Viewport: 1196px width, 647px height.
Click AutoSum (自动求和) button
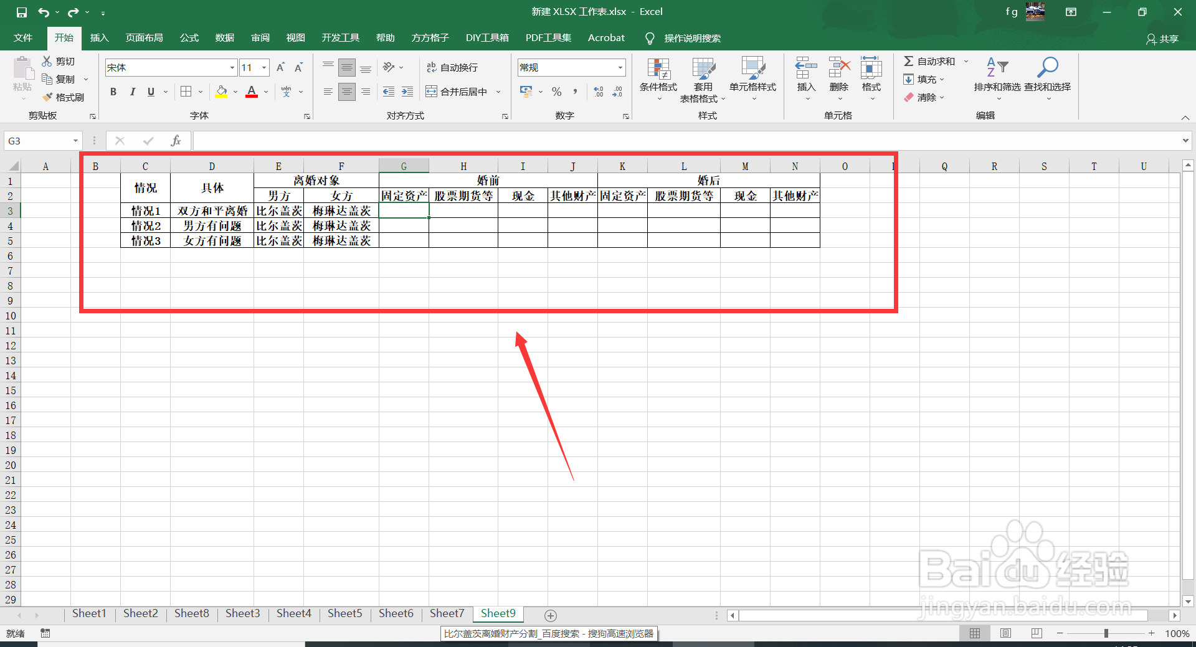coord(929,61)
